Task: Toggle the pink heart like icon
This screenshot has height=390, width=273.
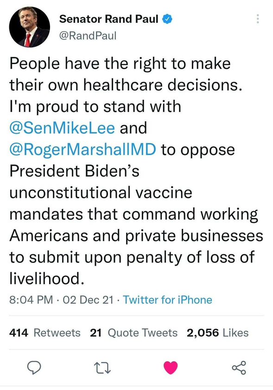Action: [x=171, y=368]
